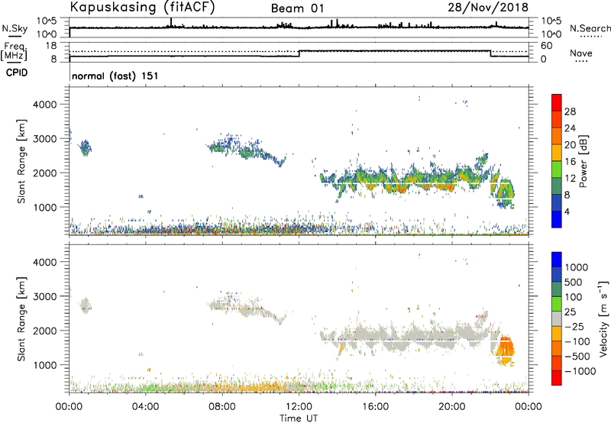Click frequency step-up at 12:00 in Freq panel
The width and height of the screenshot is (611, 423).
[299, 53]
